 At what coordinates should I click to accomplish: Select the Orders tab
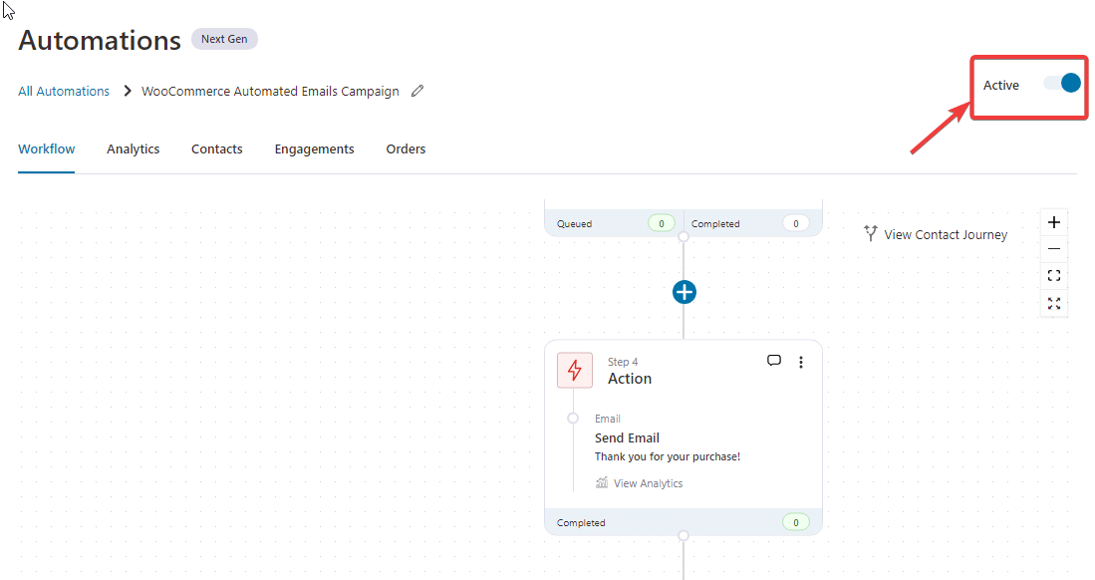pos(406,148)
